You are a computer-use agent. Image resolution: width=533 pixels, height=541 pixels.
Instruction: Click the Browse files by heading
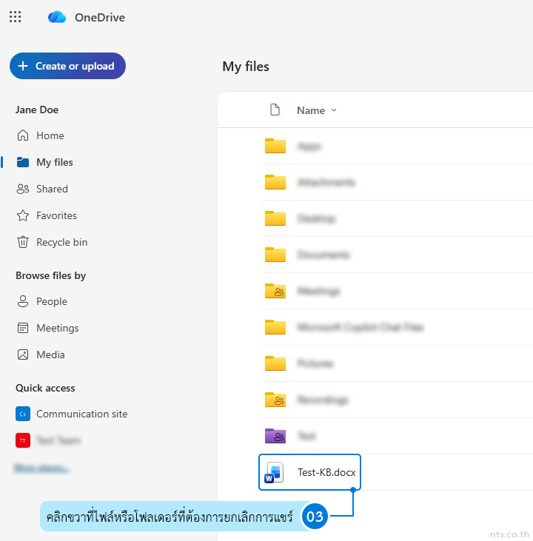point(51,275)
